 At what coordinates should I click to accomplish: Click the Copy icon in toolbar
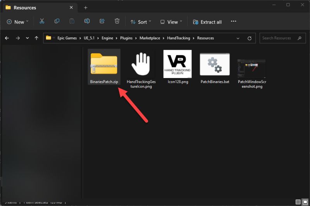(57, 21)
